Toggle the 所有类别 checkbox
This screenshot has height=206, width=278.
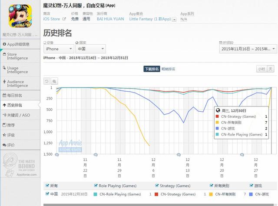212,186
